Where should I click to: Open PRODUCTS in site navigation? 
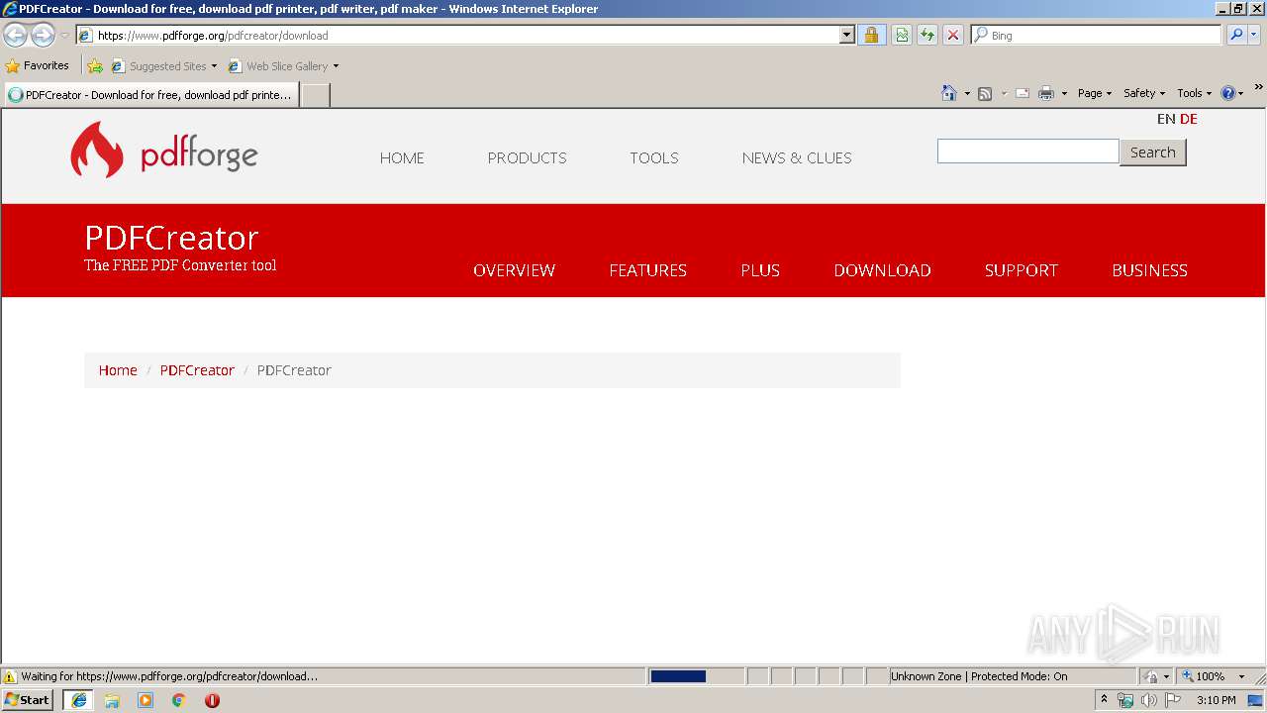click(x=527, y=158)
